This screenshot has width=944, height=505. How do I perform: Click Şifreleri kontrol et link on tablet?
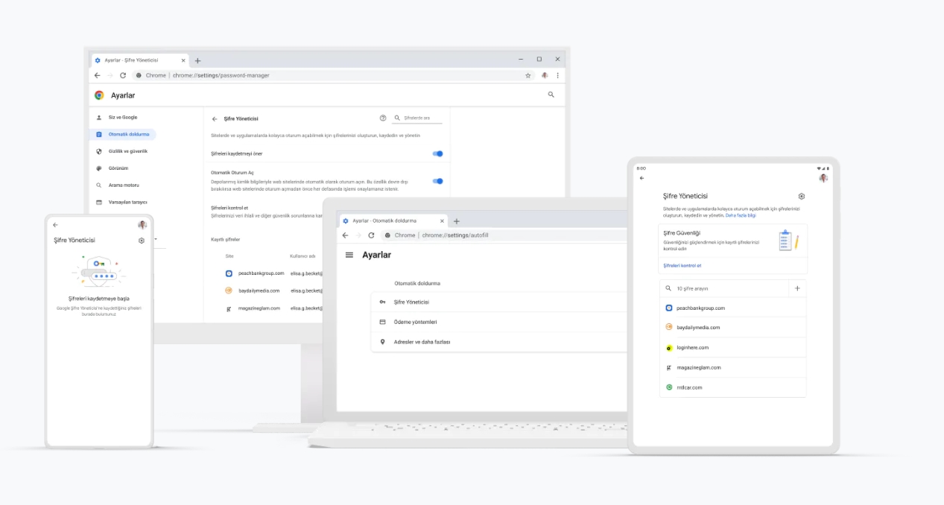682,266
